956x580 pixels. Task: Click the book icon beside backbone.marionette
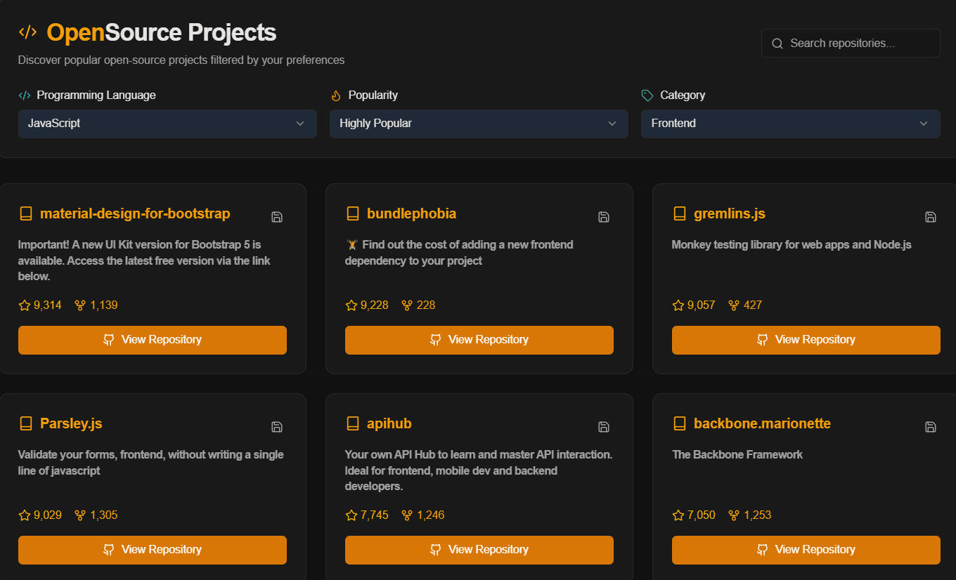tap(680, 423)
